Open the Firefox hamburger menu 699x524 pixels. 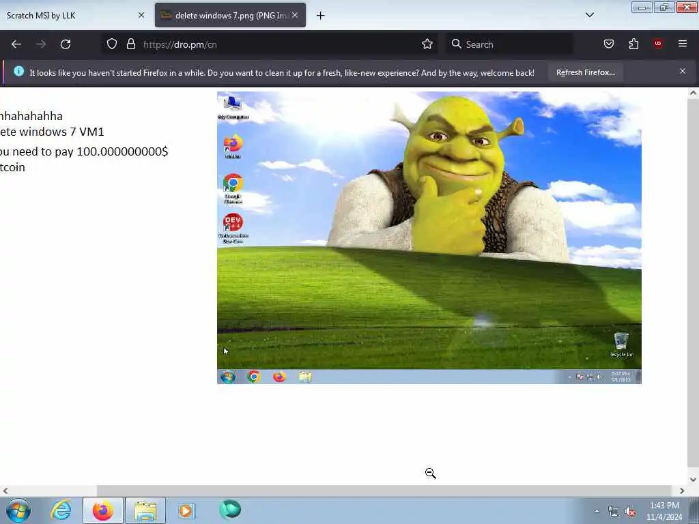coord(683,44)
